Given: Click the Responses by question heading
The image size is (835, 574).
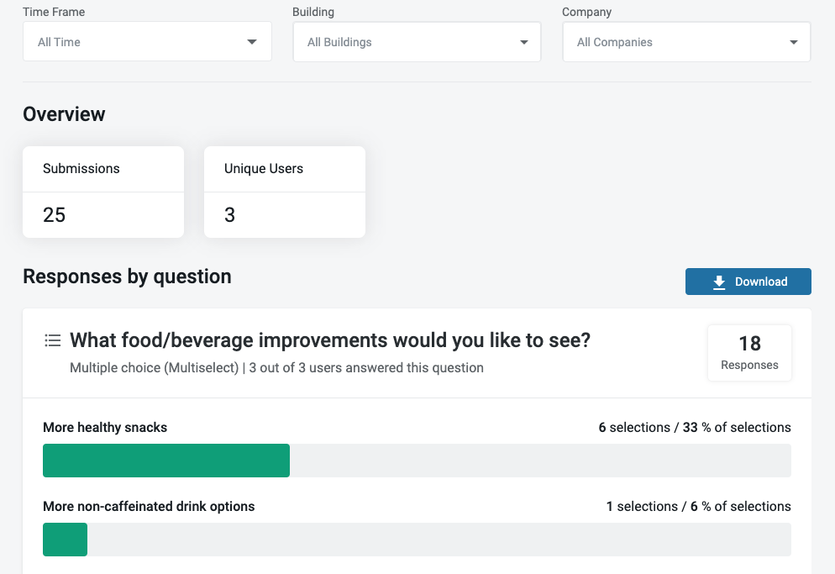Looking at the screenshot, I should coord(127,276).
